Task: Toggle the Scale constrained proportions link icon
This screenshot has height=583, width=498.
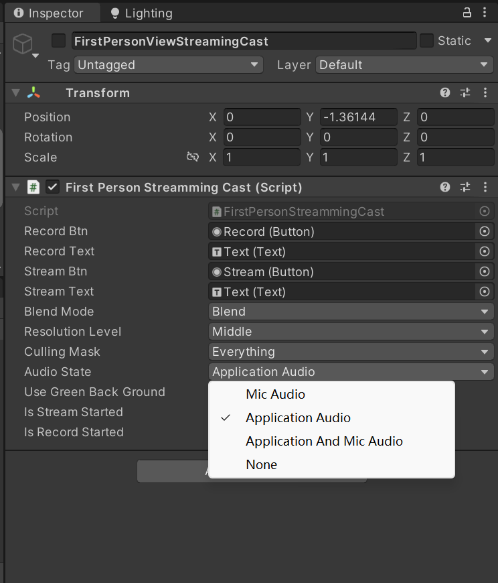Action: [192, 157]
